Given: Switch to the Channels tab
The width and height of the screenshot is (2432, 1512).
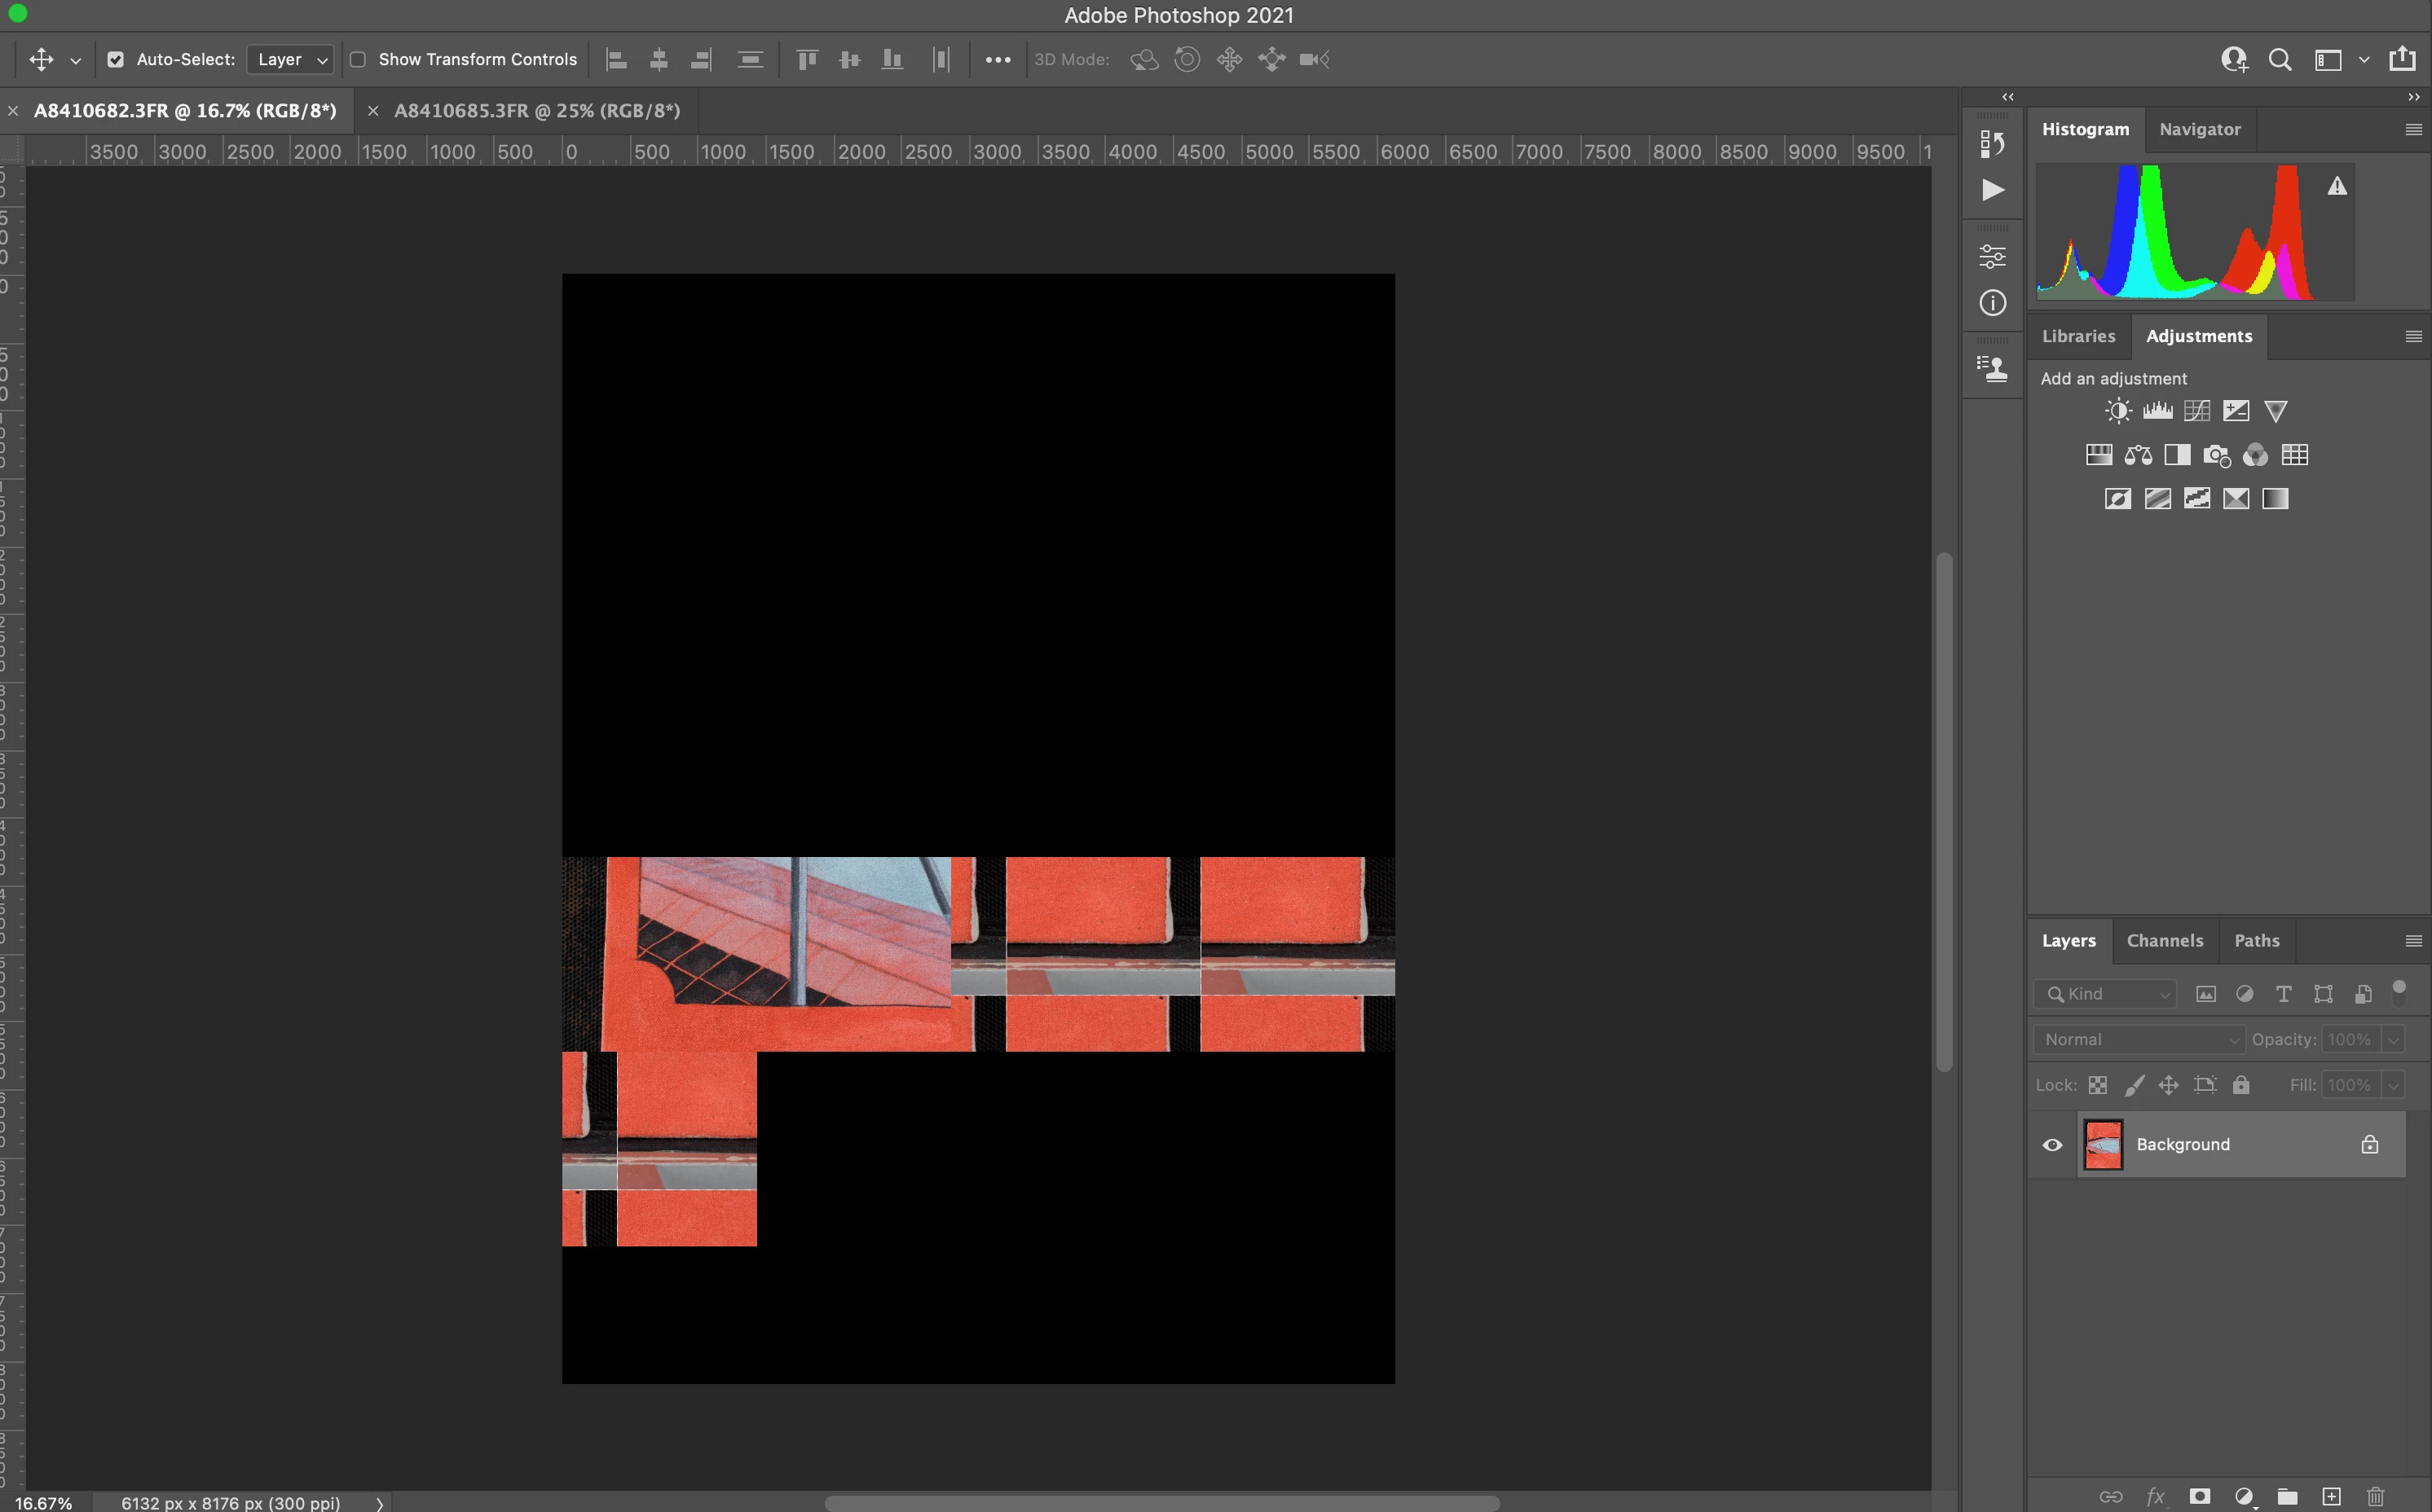Looking at the screenshot, I should [2164, 940].
